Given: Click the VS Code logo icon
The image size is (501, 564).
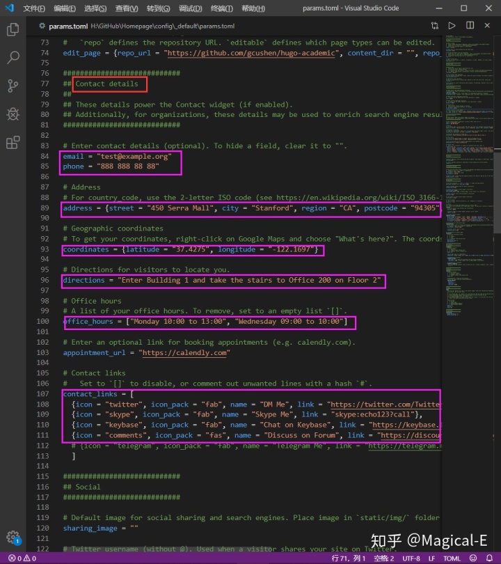Looking at the screenshot, I should (x=10, y=8).
